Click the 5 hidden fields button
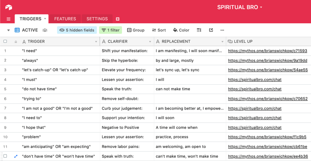The height and width of the screenshot is (161, 311). click(77, 30)
